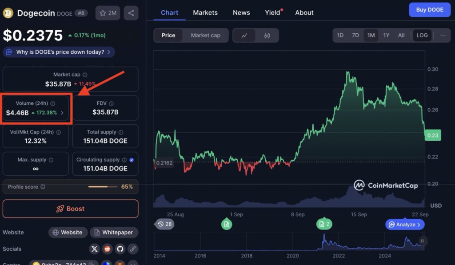The width and height of the screenshot is (455, 265).
Task: Open news marker with count 2
Action: 324,224
